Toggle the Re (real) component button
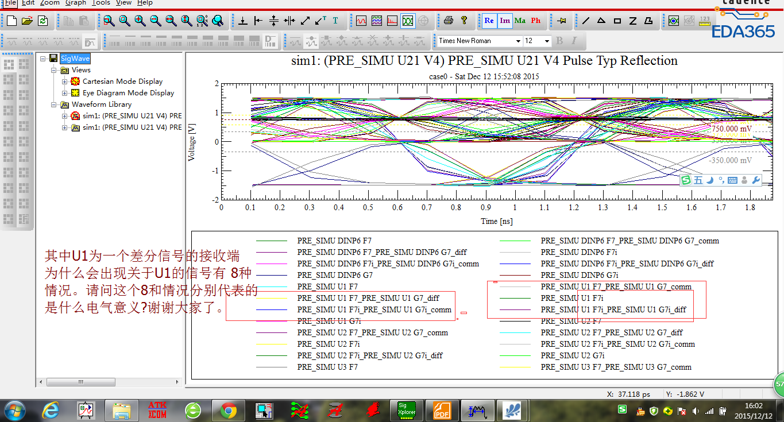 click(489, 21)
